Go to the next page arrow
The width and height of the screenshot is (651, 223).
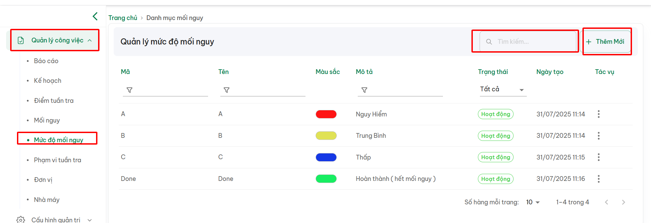pos(623,202)
